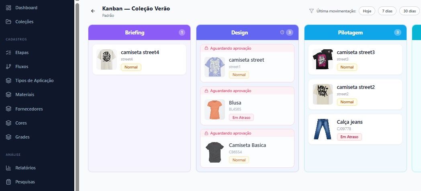Open the Calça jeans card
The image size is (421, 191).
click(x=355, y=129)
